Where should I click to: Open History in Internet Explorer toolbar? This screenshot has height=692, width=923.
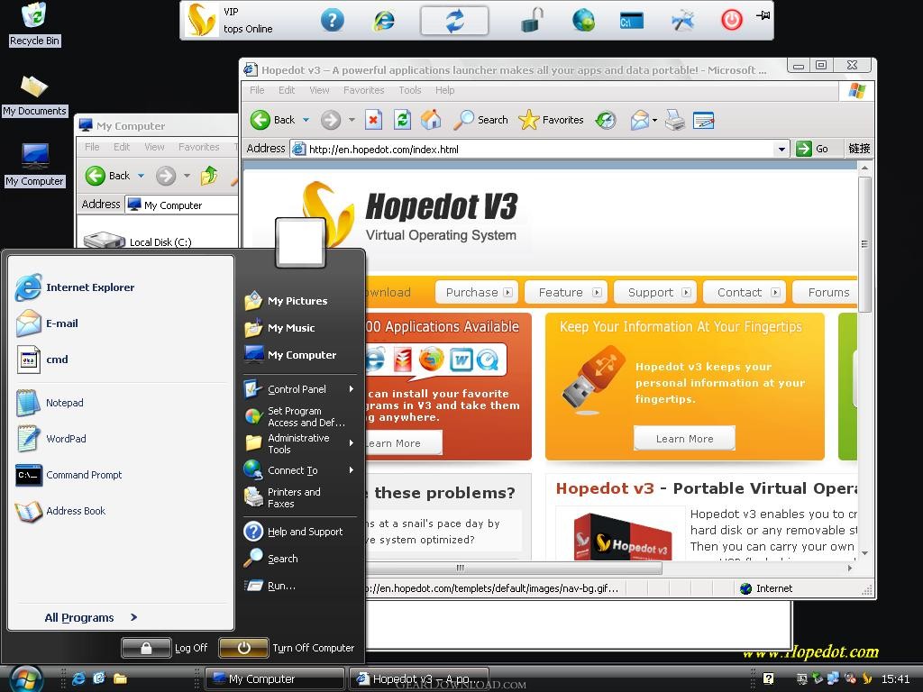(606, 120)
